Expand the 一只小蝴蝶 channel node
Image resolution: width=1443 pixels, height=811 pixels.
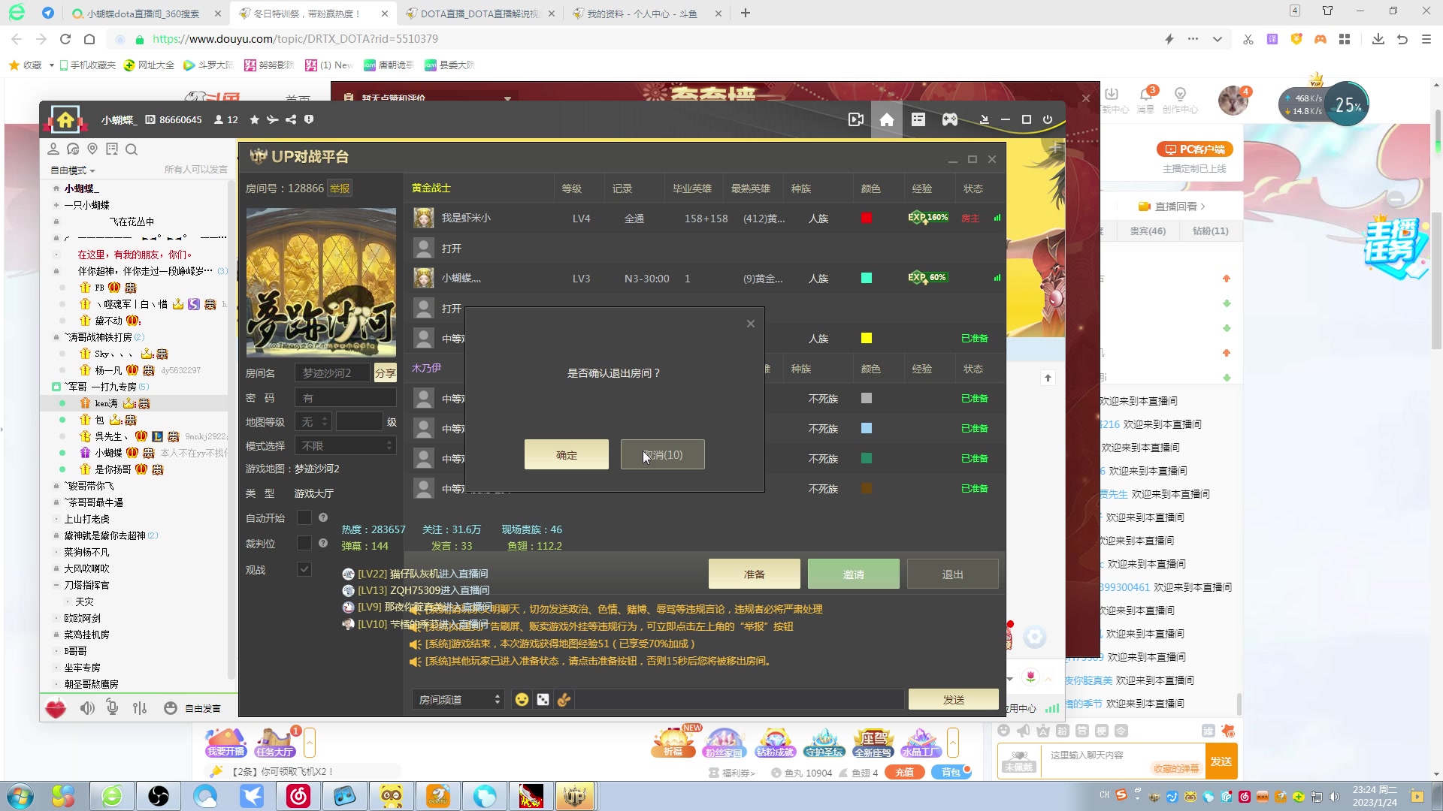tap(56, 205)
